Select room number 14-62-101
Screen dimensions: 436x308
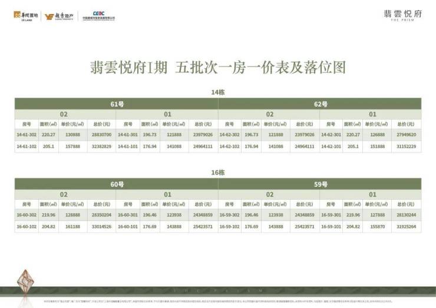[x=331, y=145]
